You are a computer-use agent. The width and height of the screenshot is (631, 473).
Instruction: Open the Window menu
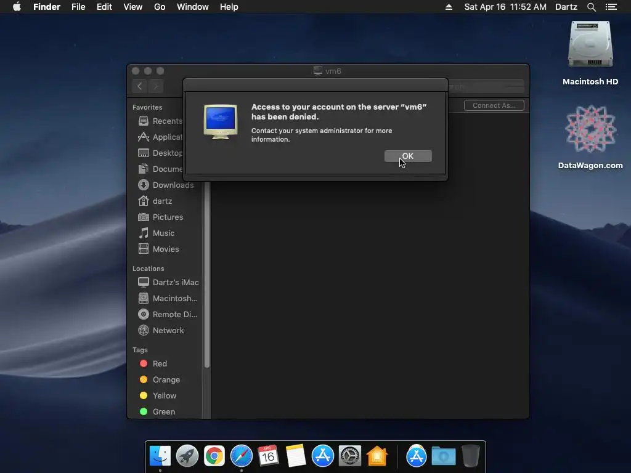[x=193, y=7]
